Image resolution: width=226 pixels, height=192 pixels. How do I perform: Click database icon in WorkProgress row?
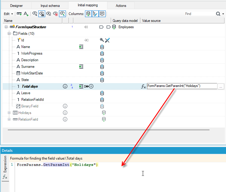click(x=102, y=53)
